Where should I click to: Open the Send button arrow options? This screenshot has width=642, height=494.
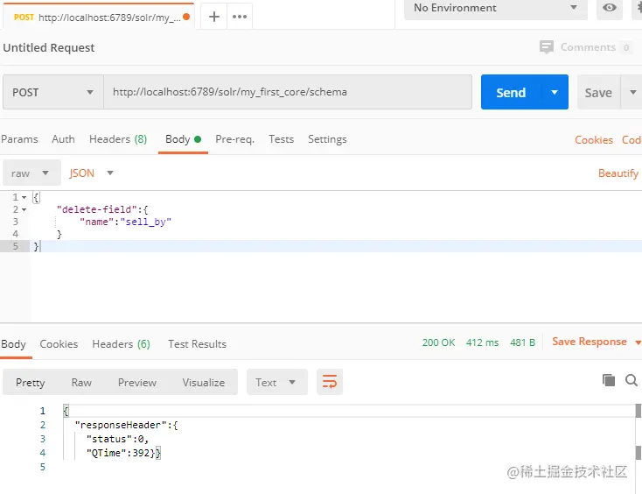[555, 92]
